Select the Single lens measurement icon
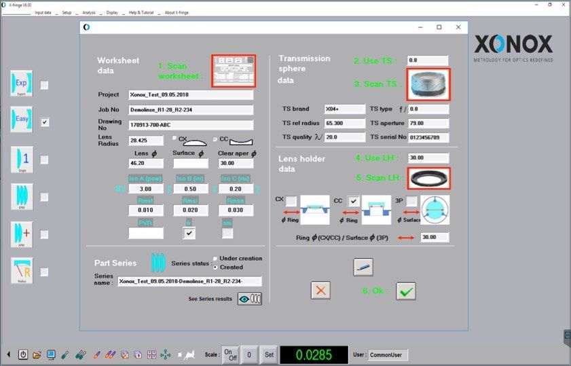 [22, 159]
